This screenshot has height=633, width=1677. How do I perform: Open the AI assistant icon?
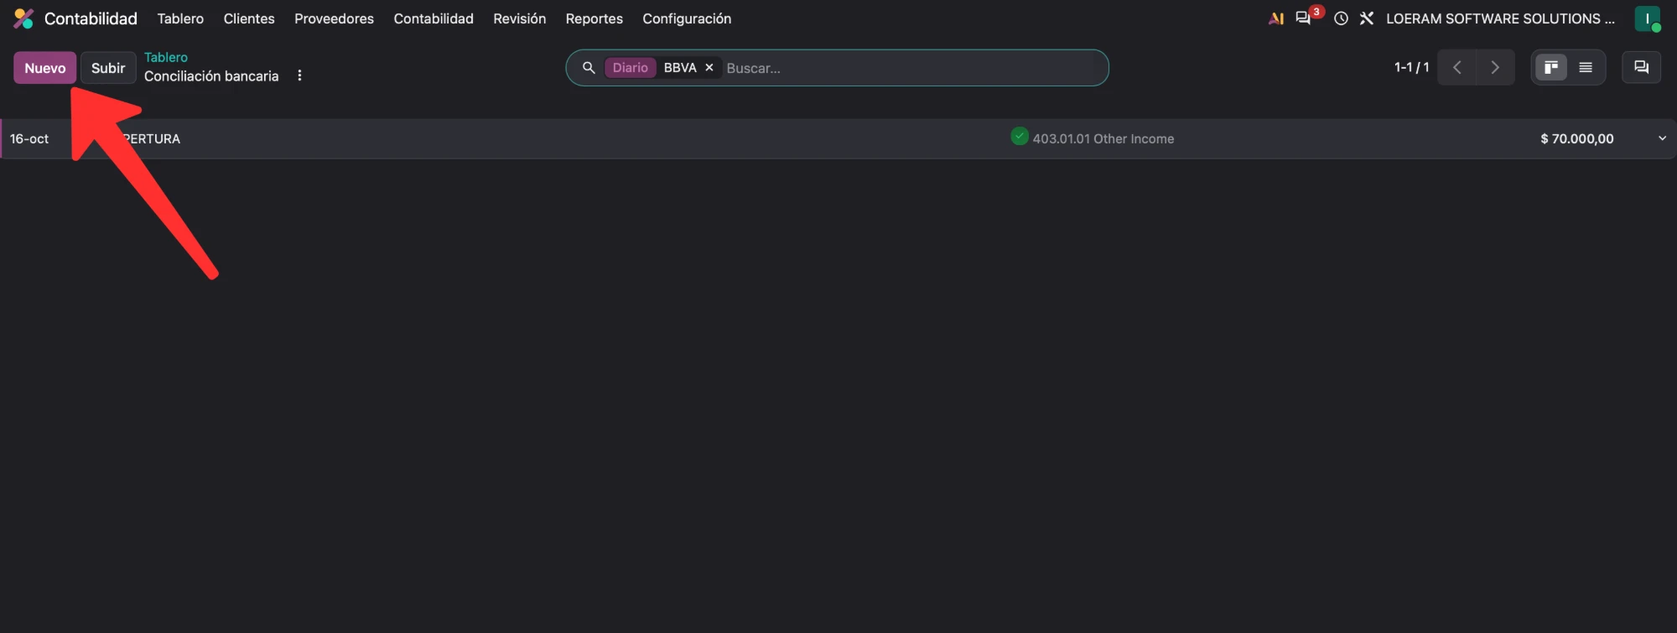[1276, 18]
